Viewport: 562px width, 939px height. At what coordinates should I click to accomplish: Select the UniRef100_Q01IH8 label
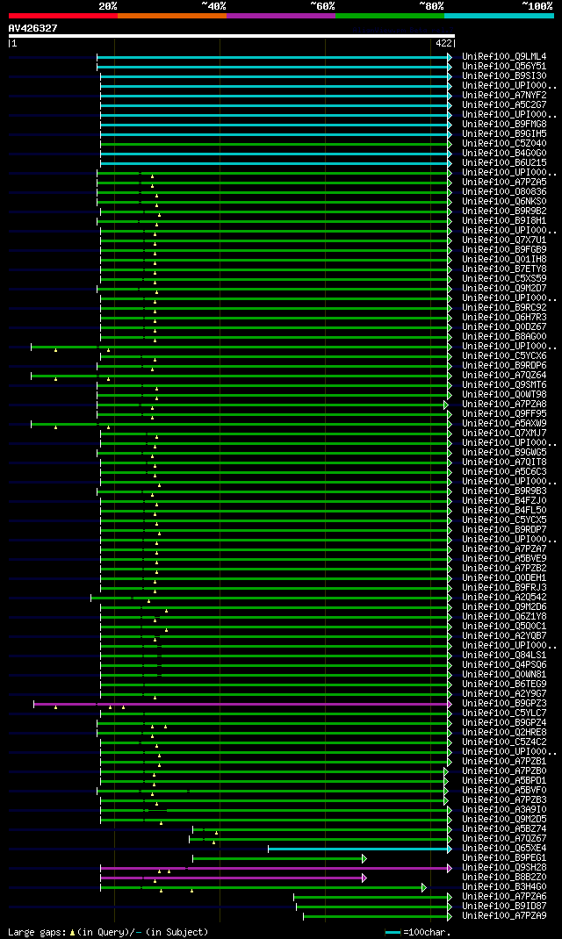click(x=504, y=259)
